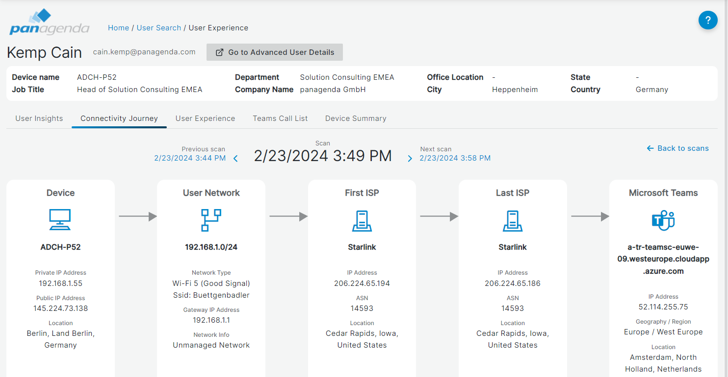The image size is (728, 377).
Task: Click the User Search breadcrumb link
Action: pos(159,28)
